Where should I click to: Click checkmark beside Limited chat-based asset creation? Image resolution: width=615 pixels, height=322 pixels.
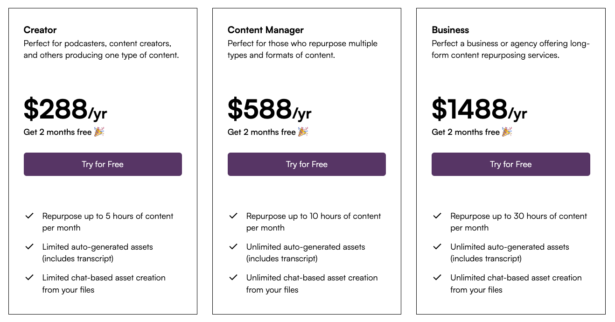29,278
